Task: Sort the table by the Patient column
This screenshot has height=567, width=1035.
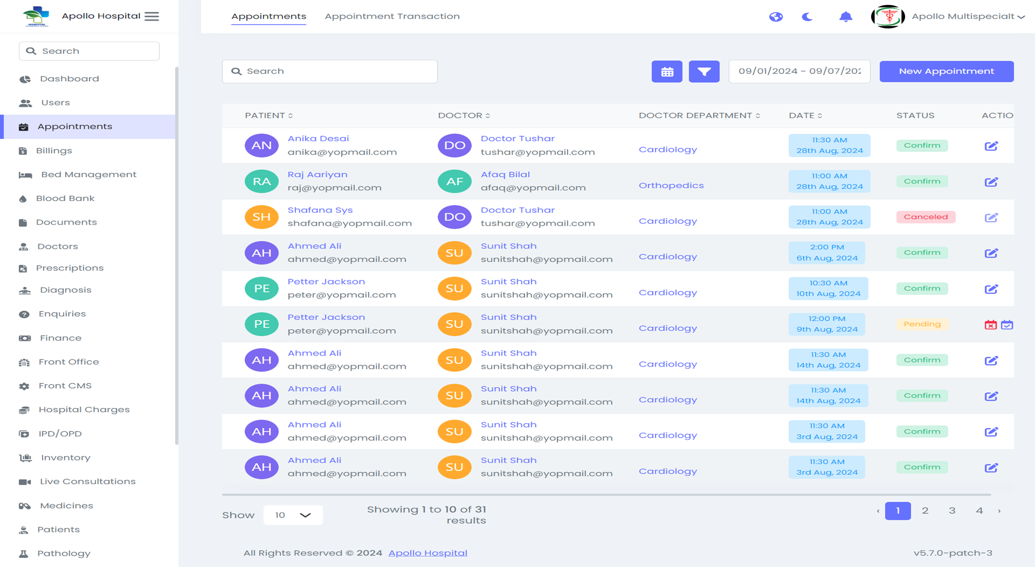Action: pos(268,115)
